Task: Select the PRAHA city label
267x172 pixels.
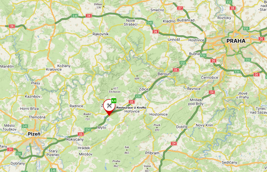Action: (x=236, y=41)
